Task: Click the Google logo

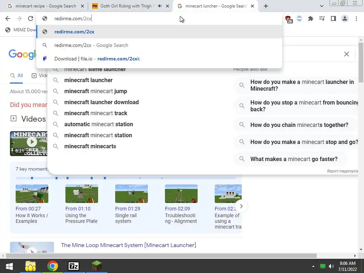Action: 22,54
